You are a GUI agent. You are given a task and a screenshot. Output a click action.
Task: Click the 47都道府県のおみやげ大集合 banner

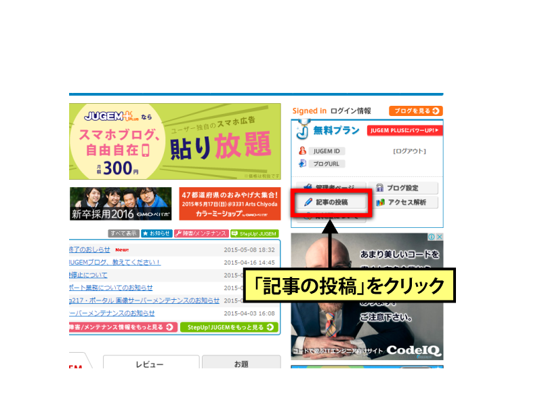230,204
